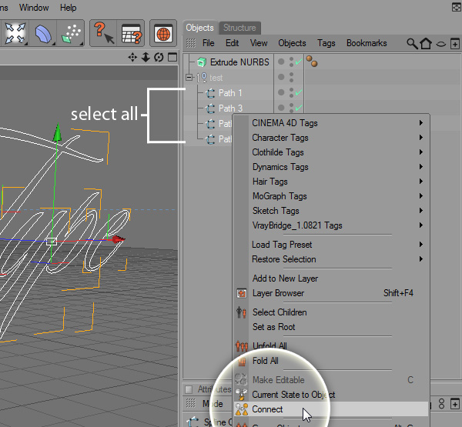462x427 pixels.
Task: Open the Bookmarks menu in Objects panel
Action: click(x=367, y=43)
